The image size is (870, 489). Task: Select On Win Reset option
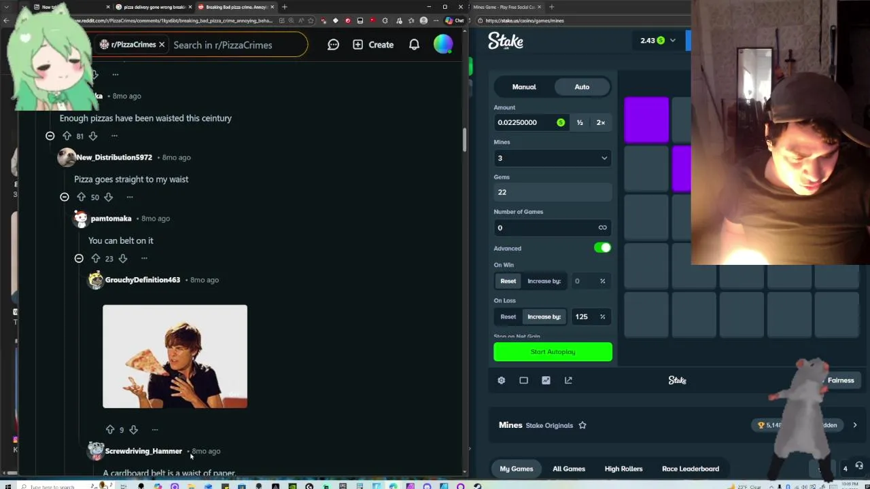[x=508, y=281]
